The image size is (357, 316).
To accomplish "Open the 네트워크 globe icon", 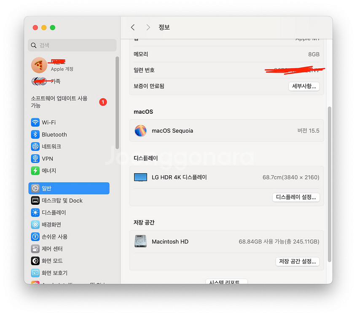I will pyautogui.click(x=35, y=146).
